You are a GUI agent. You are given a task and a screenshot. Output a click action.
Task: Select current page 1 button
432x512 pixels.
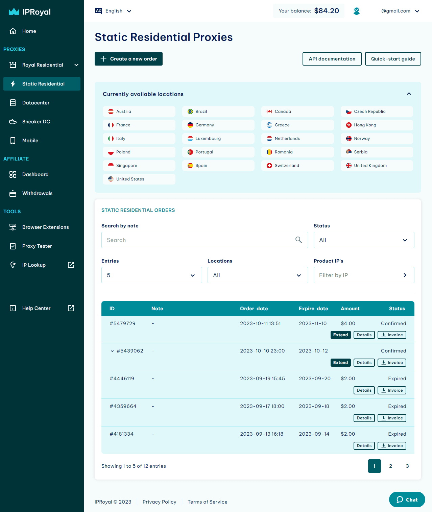click(375, 466)
